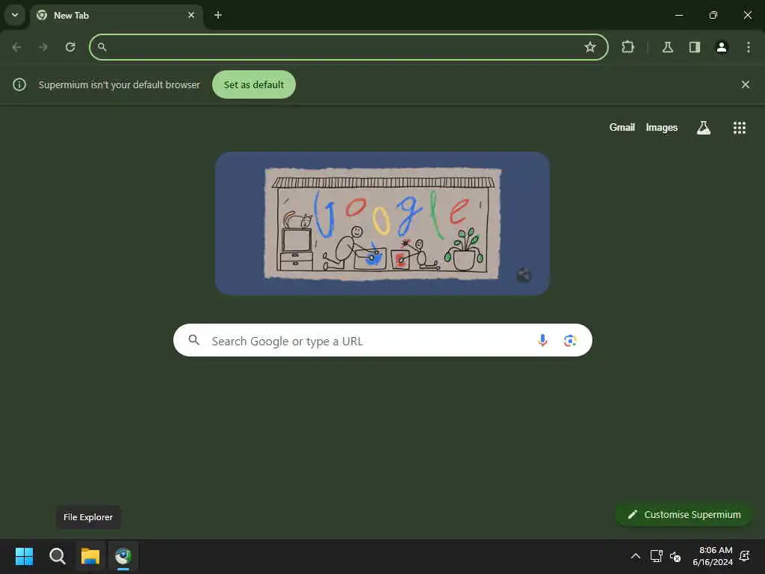
Task: Open the notifications bell icon
Action: pos(745,556)
